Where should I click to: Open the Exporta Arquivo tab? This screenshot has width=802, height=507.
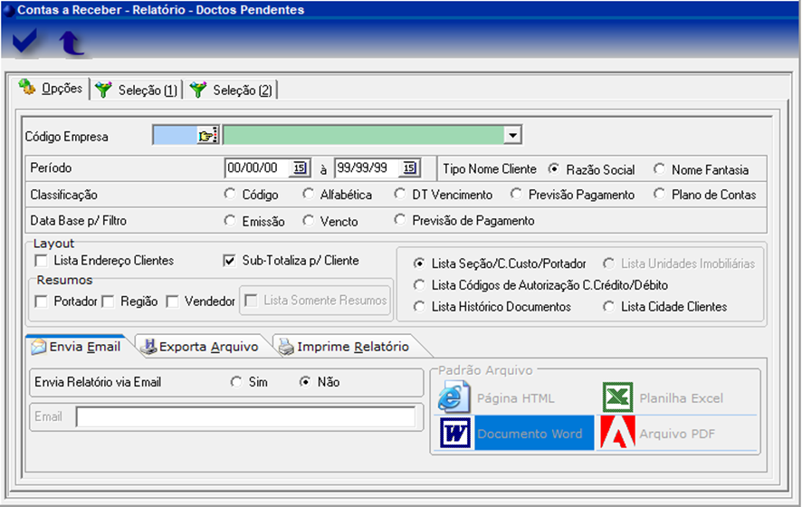click(x=200, y=347)
